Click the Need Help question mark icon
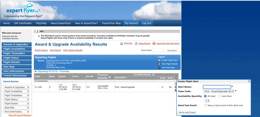Image resolution: width=260 pixels, height=117 pixels. 154,44
